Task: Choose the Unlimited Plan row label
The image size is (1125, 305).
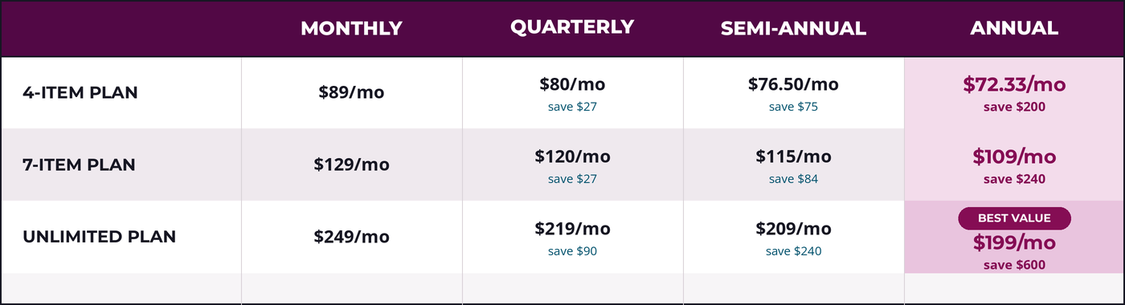Action: click(x=100, y=237)
